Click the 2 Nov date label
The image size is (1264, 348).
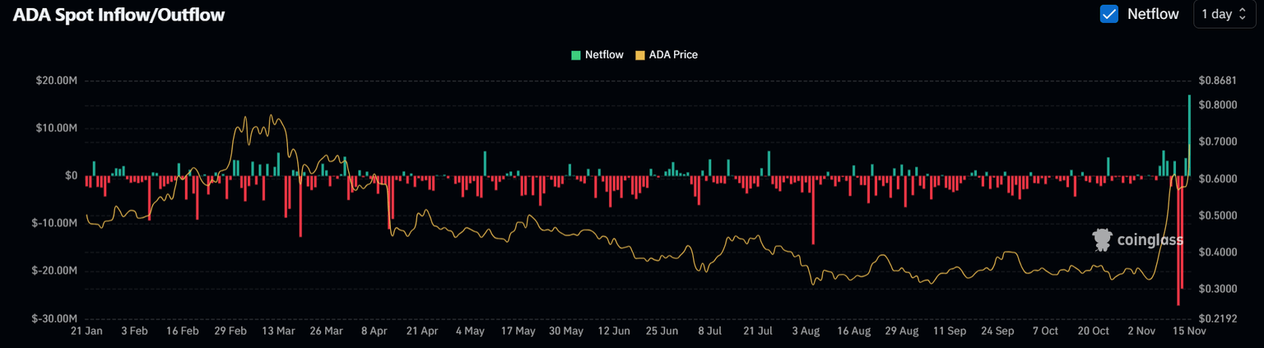[1141, 331]
